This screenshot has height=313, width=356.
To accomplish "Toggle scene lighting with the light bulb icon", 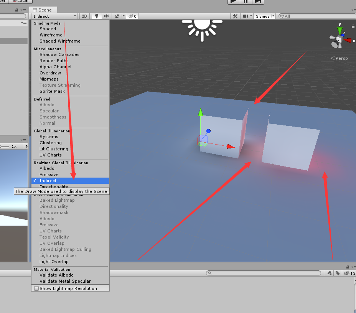I will click(96, 16).
